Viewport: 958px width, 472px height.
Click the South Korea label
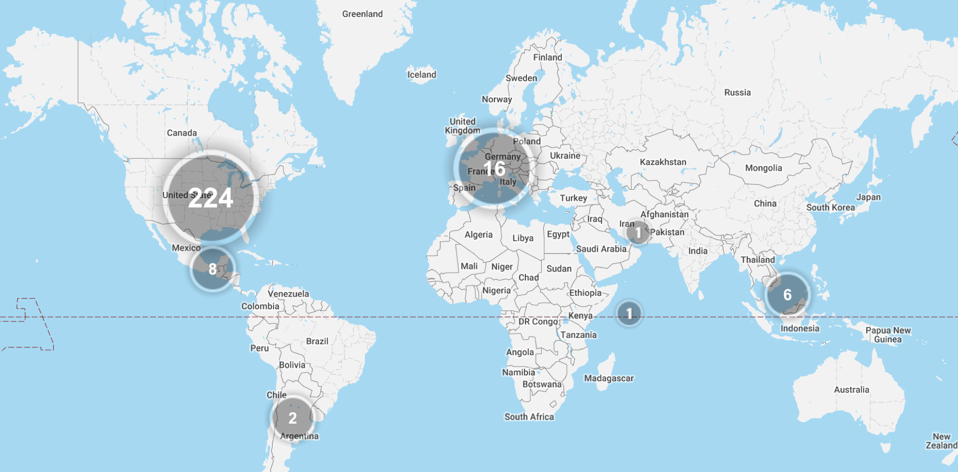(830, 207)
